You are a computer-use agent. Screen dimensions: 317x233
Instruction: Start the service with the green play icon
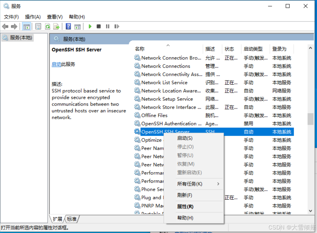(x=90, y=27)
